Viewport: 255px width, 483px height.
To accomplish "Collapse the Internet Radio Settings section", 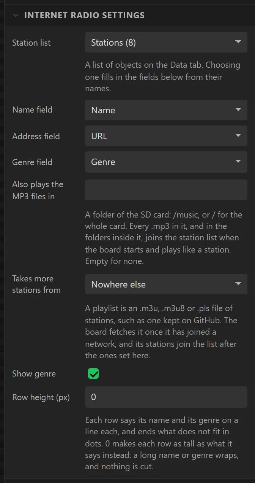I will click(x=16, y=16).
